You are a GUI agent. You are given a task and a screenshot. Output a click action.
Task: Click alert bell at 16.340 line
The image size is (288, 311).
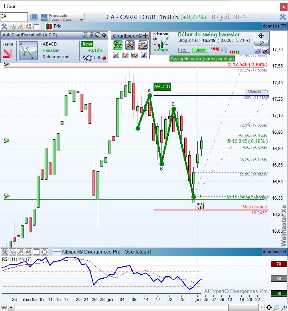(x=6, y=196)
